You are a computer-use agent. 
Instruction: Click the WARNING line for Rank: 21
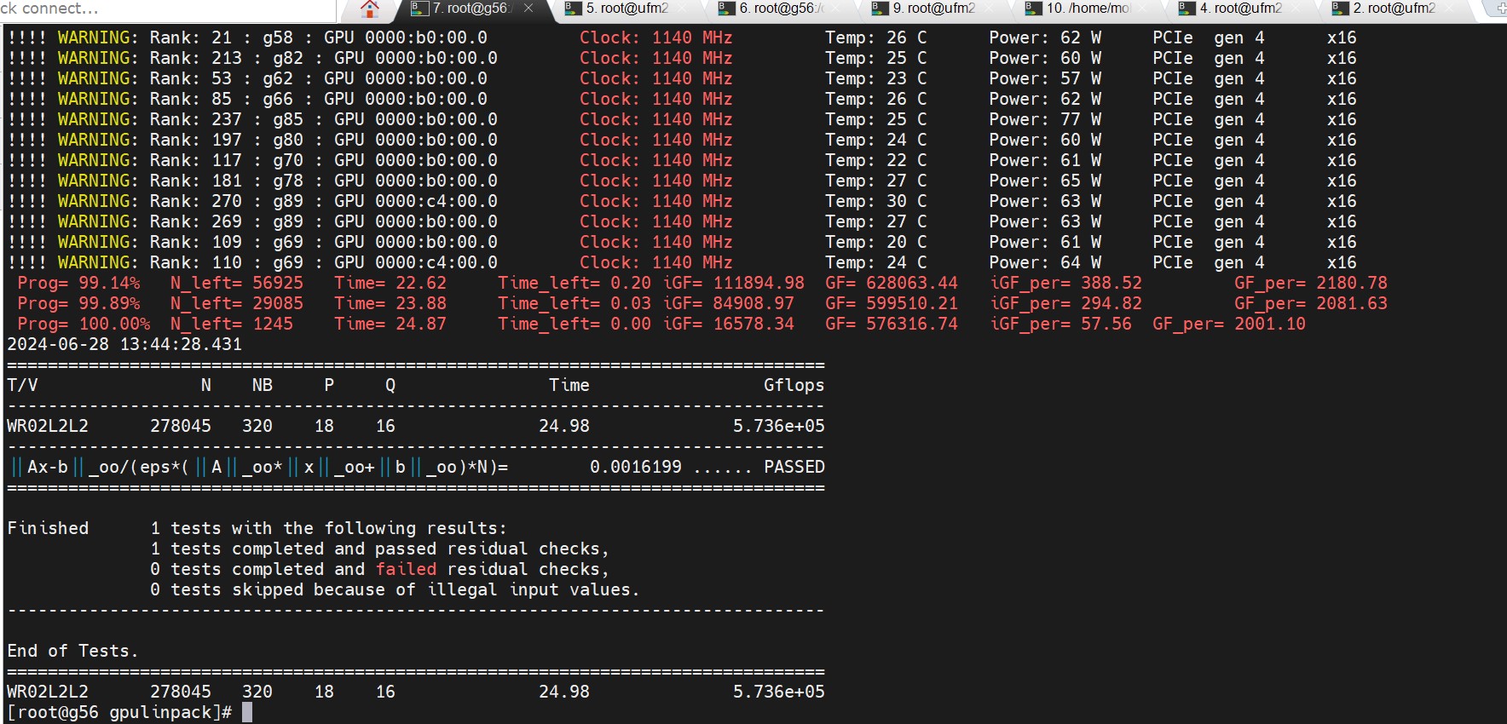click(682, 37)
